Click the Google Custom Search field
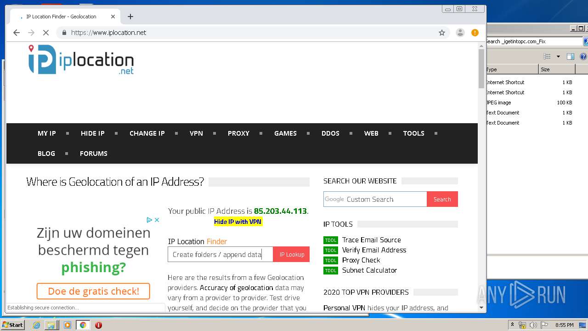The height and width of the screenshot is (331, 588). [375, 199]
